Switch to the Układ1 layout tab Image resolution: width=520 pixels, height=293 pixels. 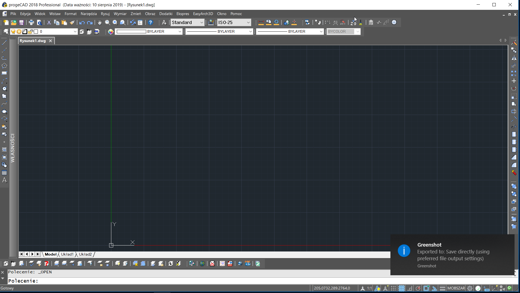67,254
